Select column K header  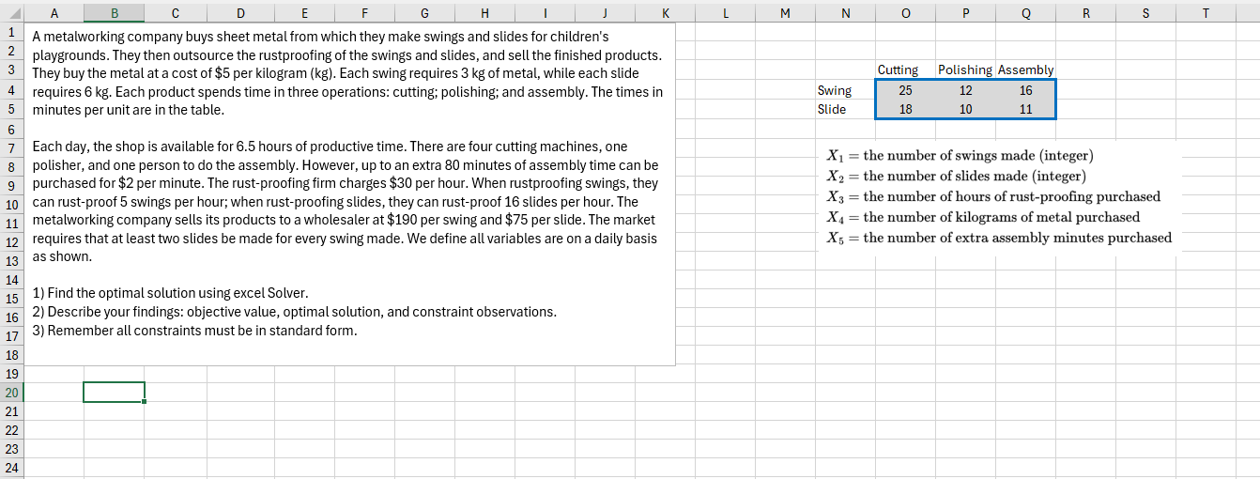click(666, 12)
